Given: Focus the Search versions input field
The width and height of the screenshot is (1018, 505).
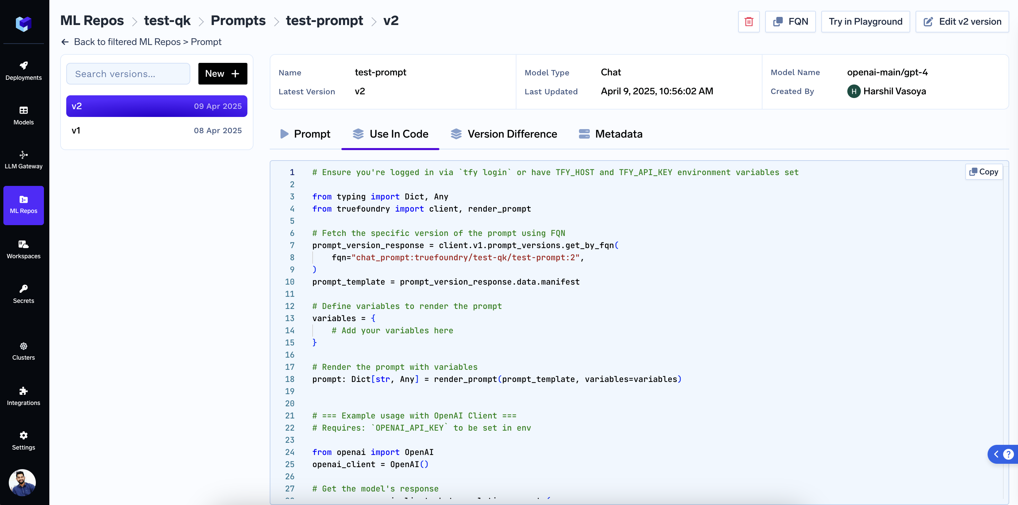Looking at the screenshot, I should pyautogui.click(x=128, y=74).
